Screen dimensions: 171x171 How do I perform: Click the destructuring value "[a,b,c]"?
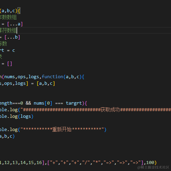(x=46, y=83)
